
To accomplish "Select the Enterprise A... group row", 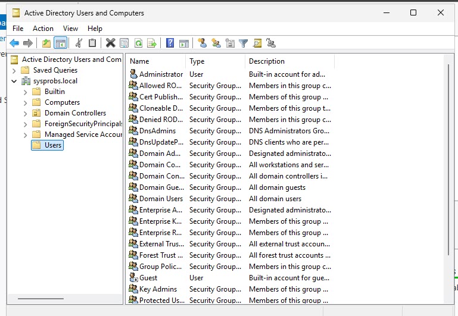I will [x=230, y=210].
